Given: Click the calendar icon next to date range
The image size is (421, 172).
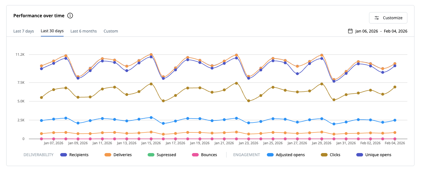Looking at the screenshot, I should [350, 31].
